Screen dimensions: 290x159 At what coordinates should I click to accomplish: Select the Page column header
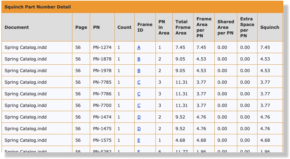(x=81, y=27)
